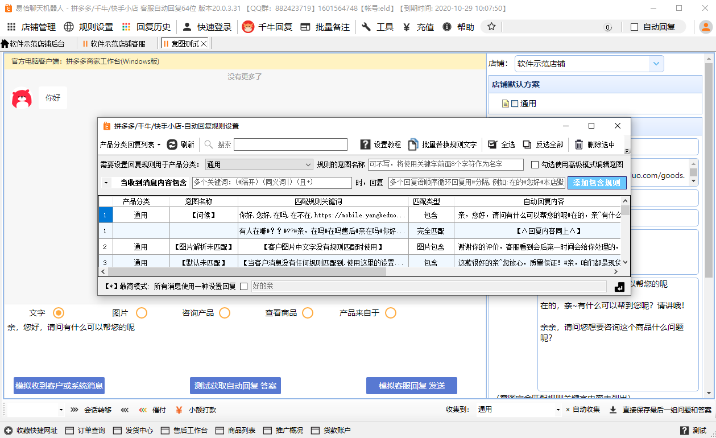Viewport: 716px width, 438px height.
Task: Open the 店铺管理 menu
Action: 31,27
